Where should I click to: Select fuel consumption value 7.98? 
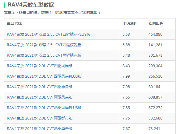[x=126, y=87]
